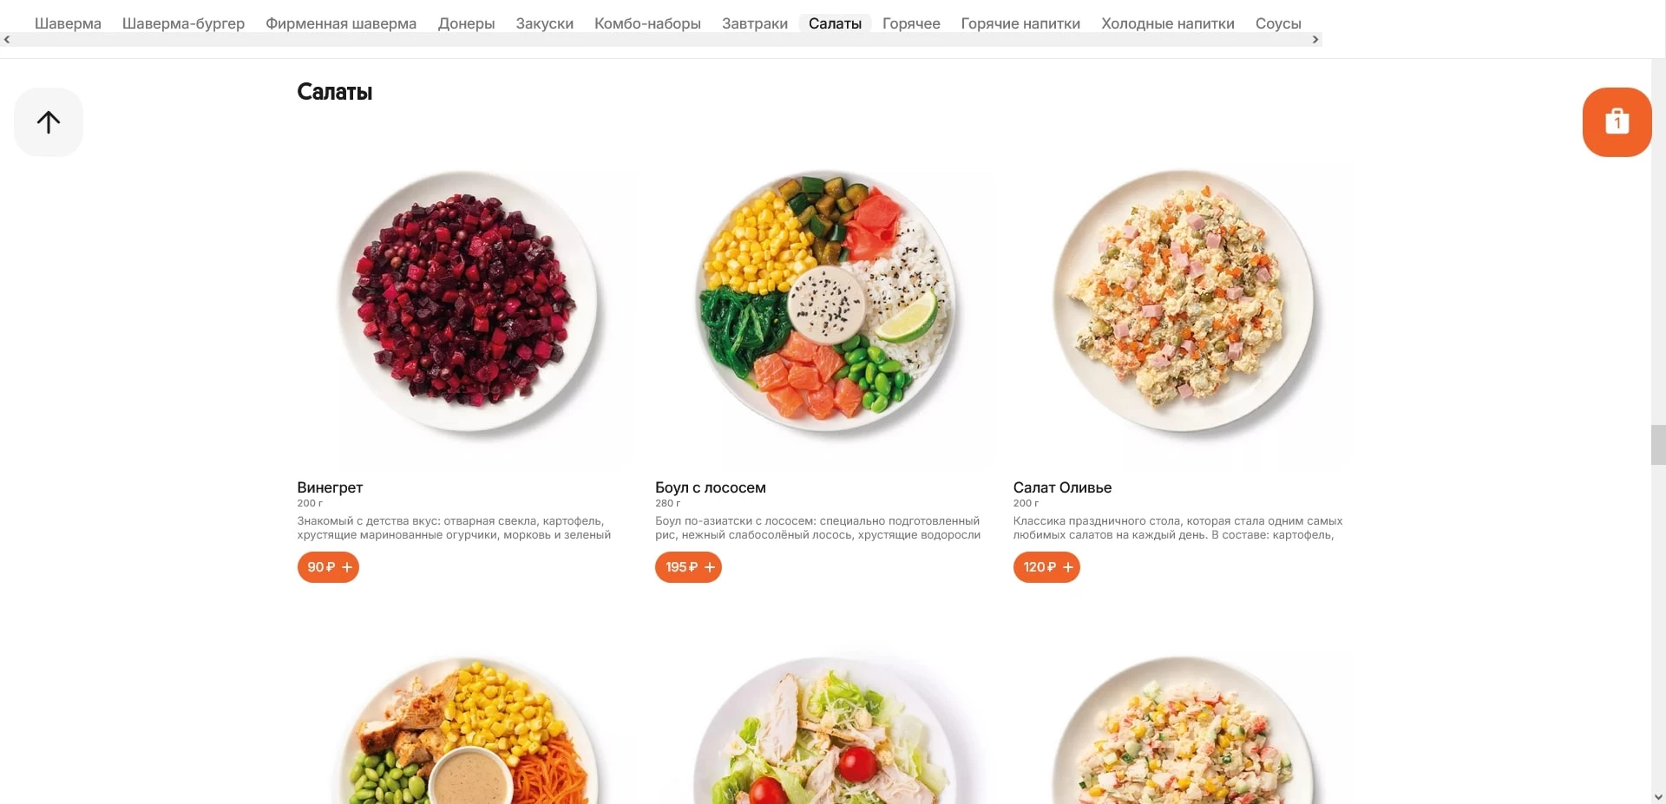This screenshot has height=804, width=1666.
Task: Add Боул с лососем for 195₽
Action: tap(688, 567)
